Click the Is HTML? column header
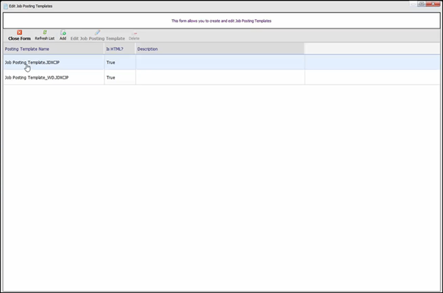 tap(119, 49)
